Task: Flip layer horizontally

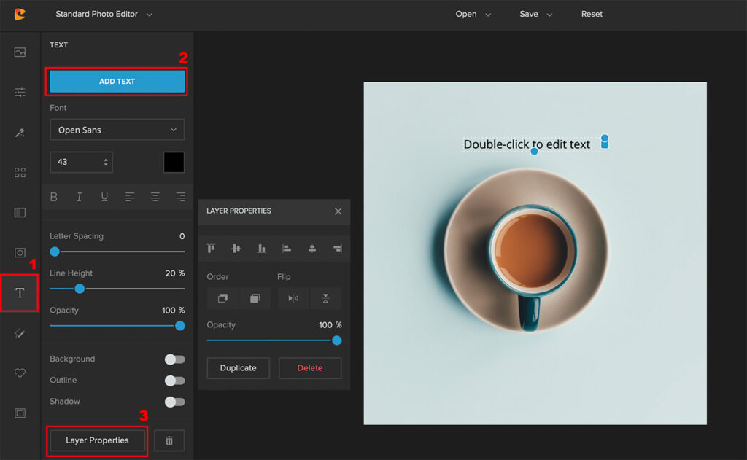Action: 293,299
